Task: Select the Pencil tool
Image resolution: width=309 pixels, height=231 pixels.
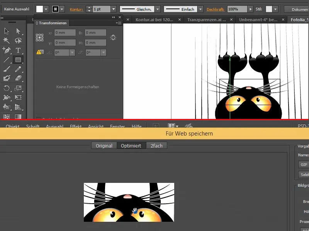Action: click(x=18, y=69)
